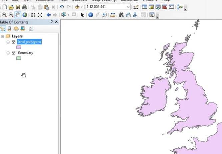Screen dimensions: 222x154
Task: Click the Paste clipboard icon
Action: pyautogui.click(x=47, y=7)
